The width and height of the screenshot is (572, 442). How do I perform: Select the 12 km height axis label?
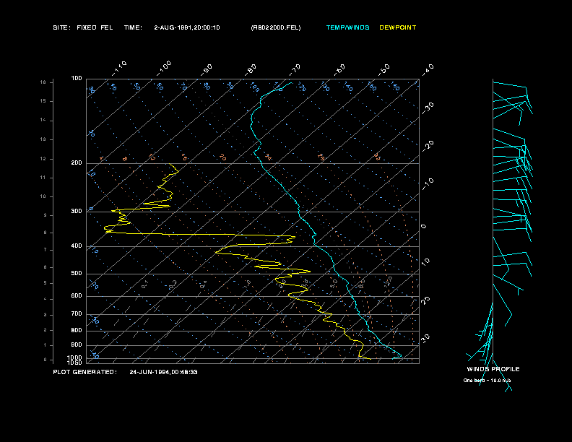pos(43,159)
